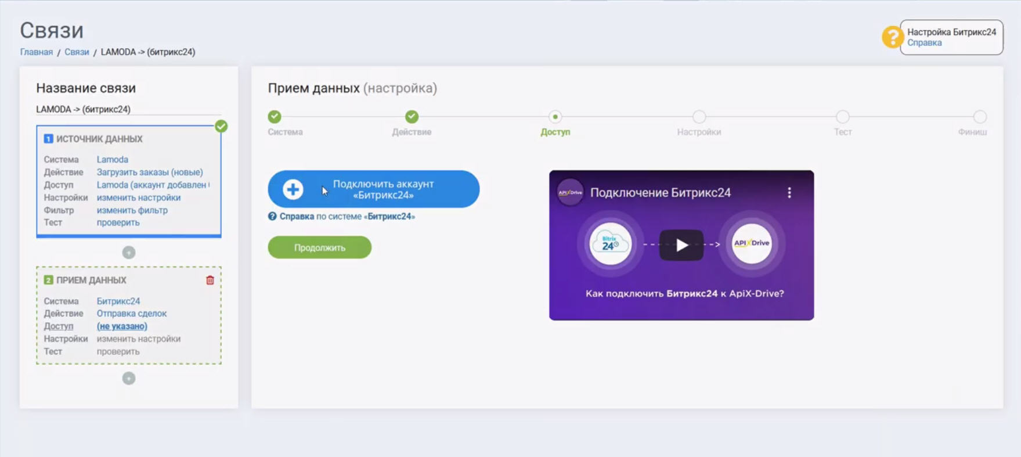Open the Битрикс24 system link
Viewport: 1021px width, 457px height.
click(x=118, y=301)
